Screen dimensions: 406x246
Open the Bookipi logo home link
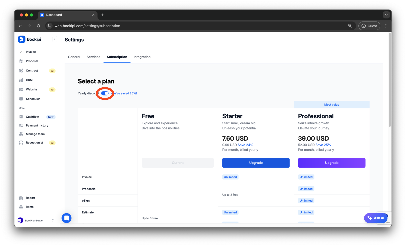[x=30, y=39]
